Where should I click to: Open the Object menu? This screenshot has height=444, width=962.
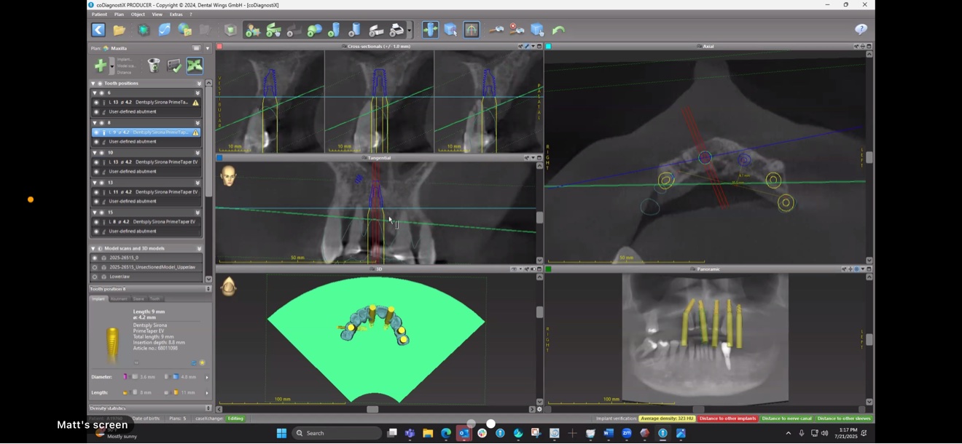pos(138,15)
